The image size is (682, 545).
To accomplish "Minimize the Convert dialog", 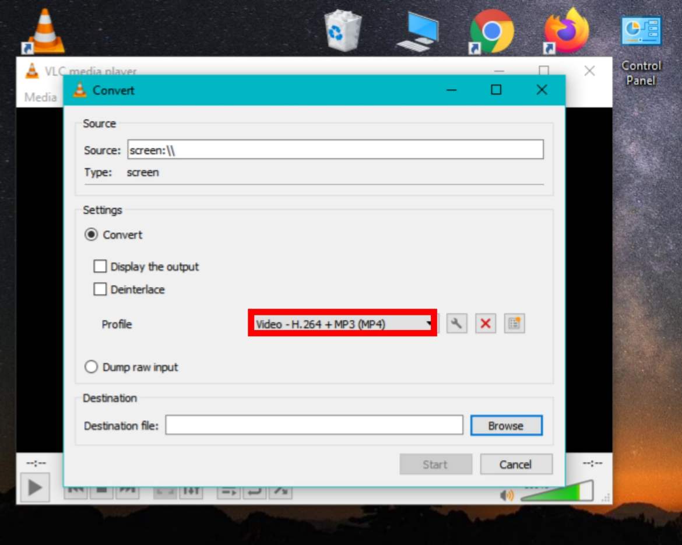I will coord(452,90).
